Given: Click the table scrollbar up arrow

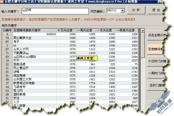Looking at the screenshot, I should click(x=143, y=31).
